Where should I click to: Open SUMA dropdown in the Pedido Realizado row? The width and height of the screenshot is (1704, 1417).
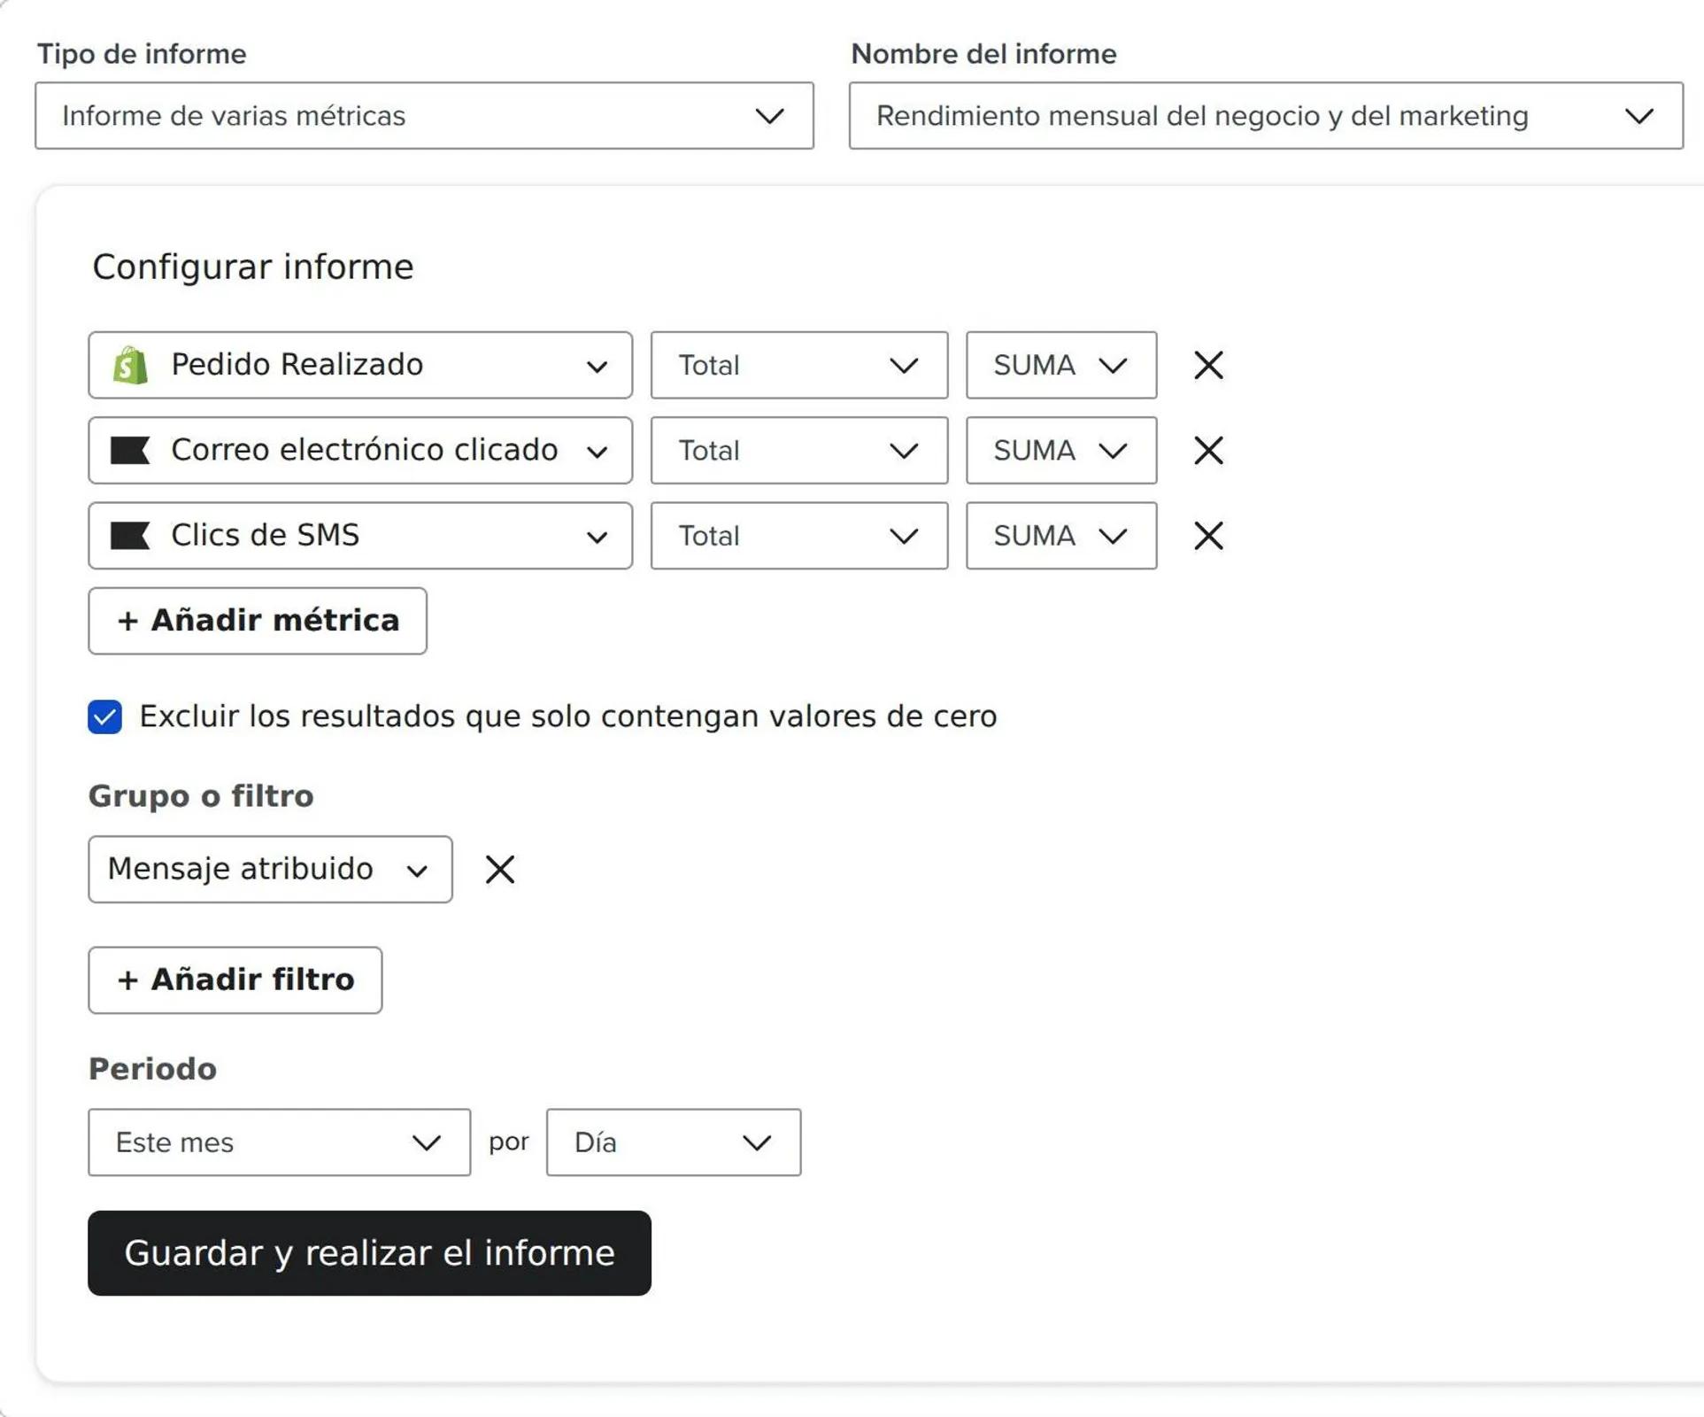click(x=1060, y=365)
